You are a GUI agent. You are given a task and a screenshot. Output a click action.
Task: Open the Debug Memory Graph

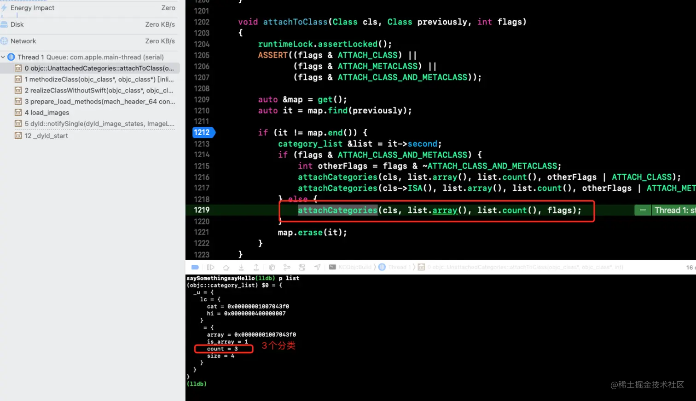pos(287,267)
